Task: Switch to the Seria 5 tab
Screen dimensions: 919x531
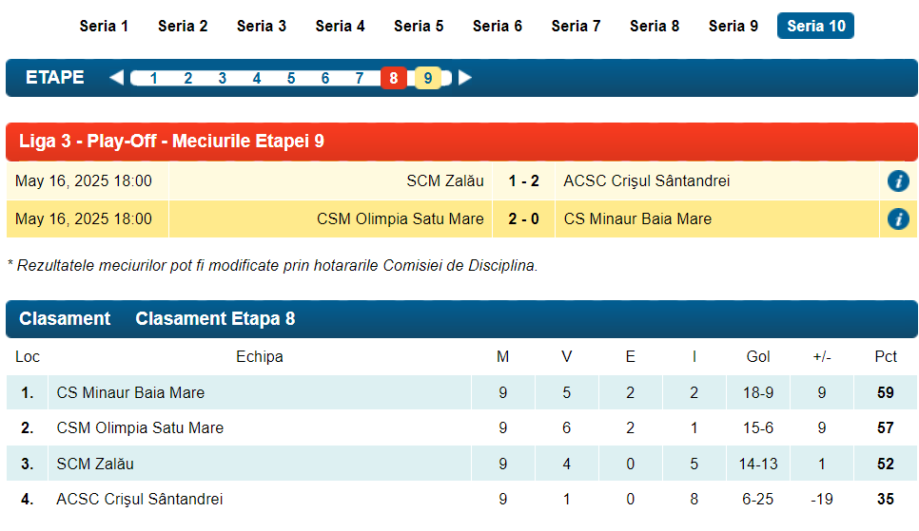Action: point(419,26)
